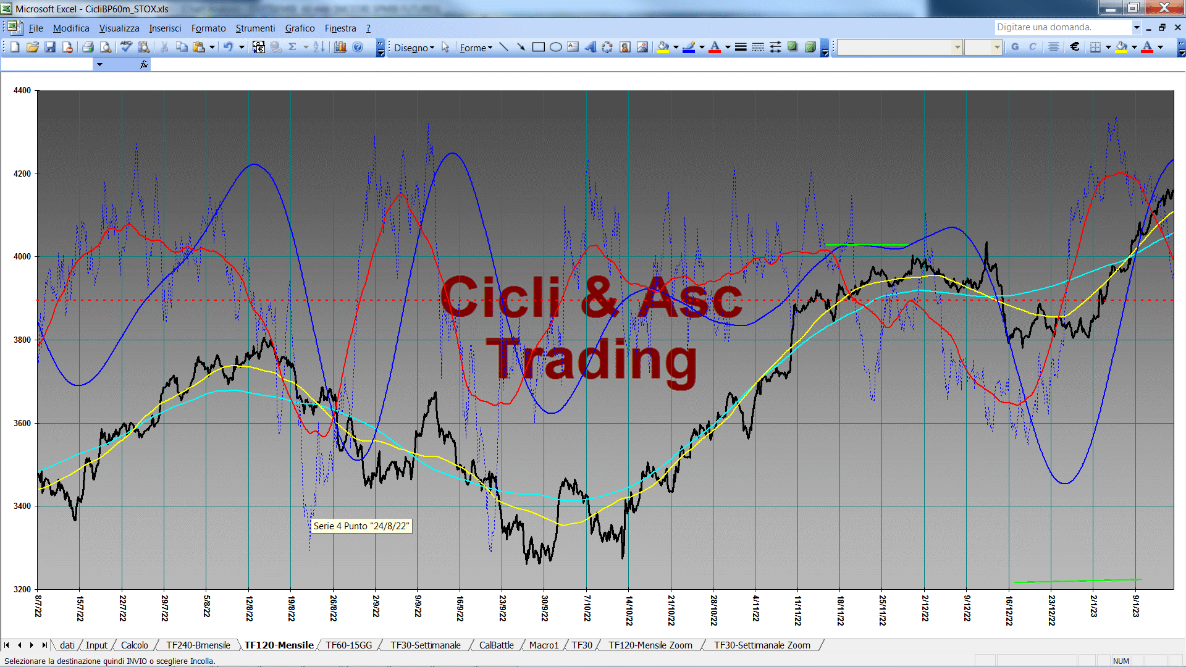Create a new workbook with New icon

15,47
